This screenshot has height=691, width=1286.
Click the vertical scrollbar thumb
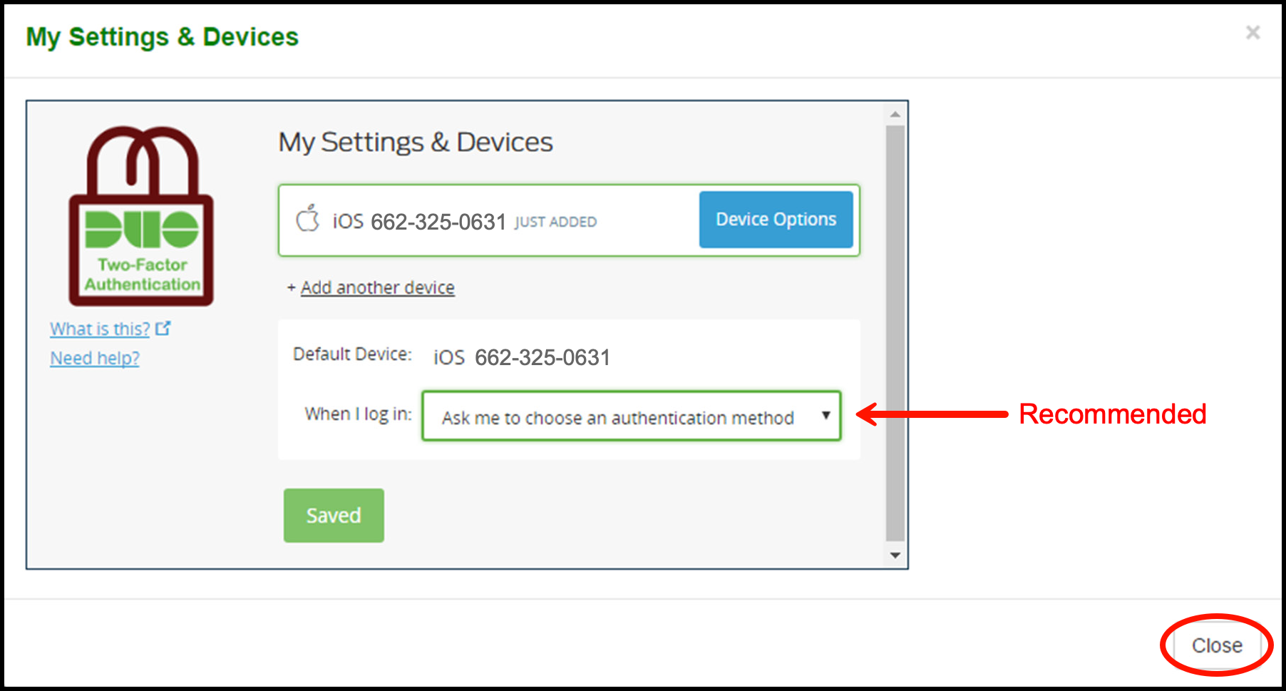(x=895, y=334)
